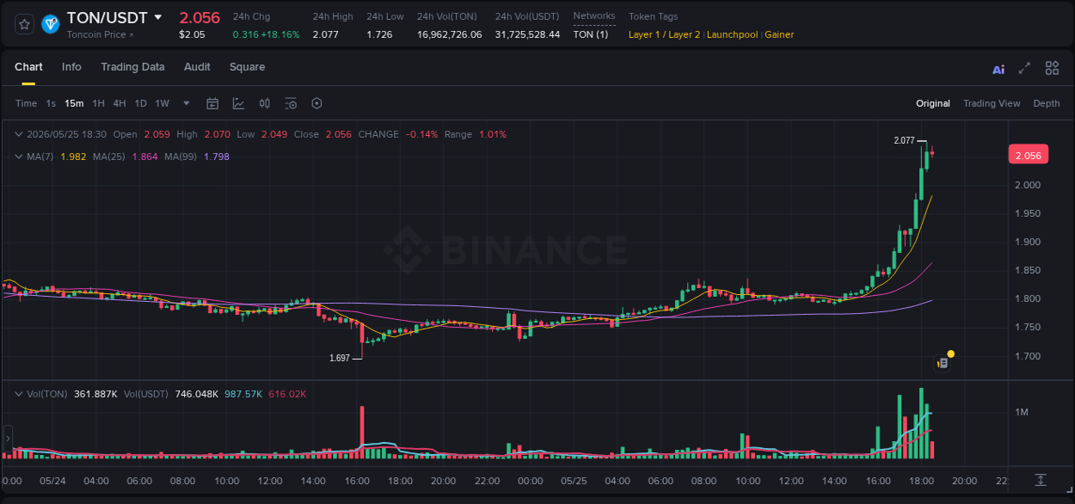Open the go-to-date calendar icon
The width and height of the screenshot is (1075, 504).
[212, 103]
